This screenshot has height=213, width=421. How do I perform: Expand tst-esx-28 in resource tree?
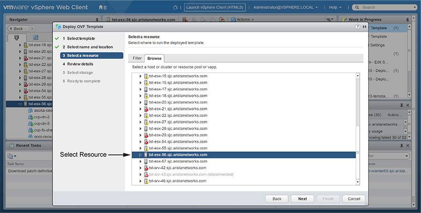point(140,129)
